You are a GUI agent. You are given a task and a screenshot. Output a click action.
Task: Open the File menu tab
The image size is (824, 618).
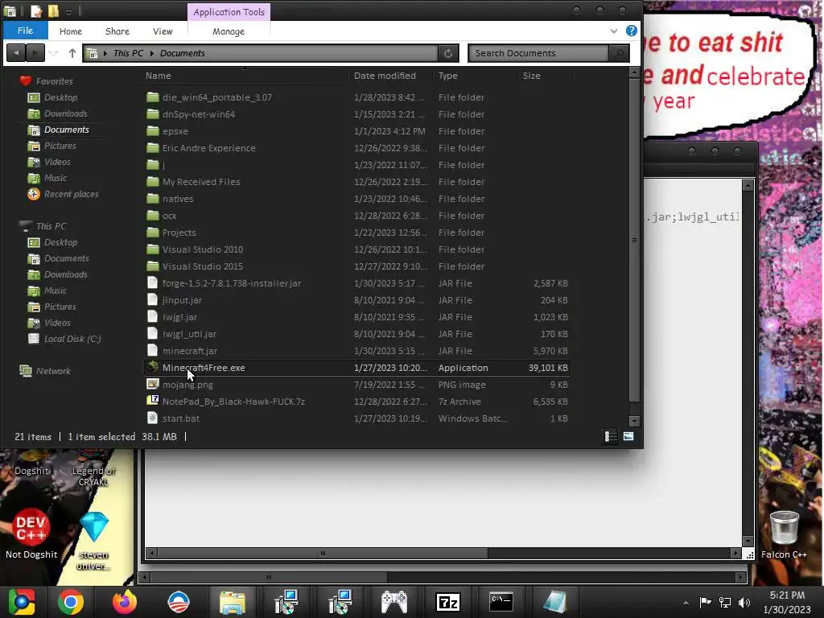(x=25, y=31)
